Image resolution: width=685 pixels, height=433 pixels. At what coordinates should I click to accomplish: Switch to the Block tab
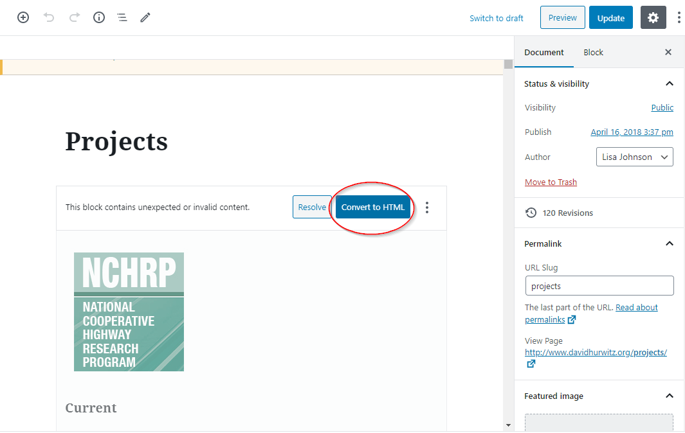pyautogui.click(x=593, y=53)
